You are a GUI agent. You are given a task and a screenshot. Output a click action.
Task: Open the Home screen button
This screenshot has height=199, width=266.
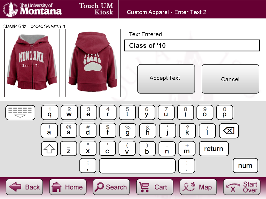(68, 187)
